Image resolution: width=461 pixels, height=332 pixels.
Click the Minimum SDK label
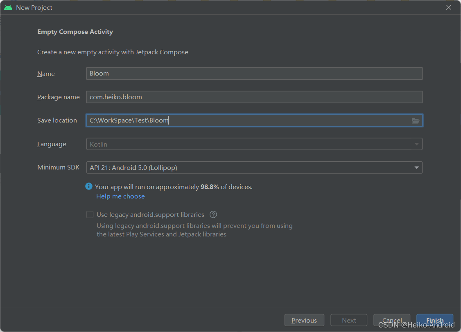click(58, 167)
